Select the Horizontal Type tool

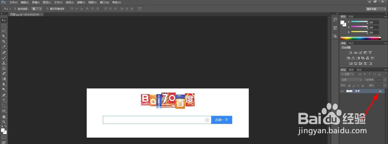(x=4, y=101)
